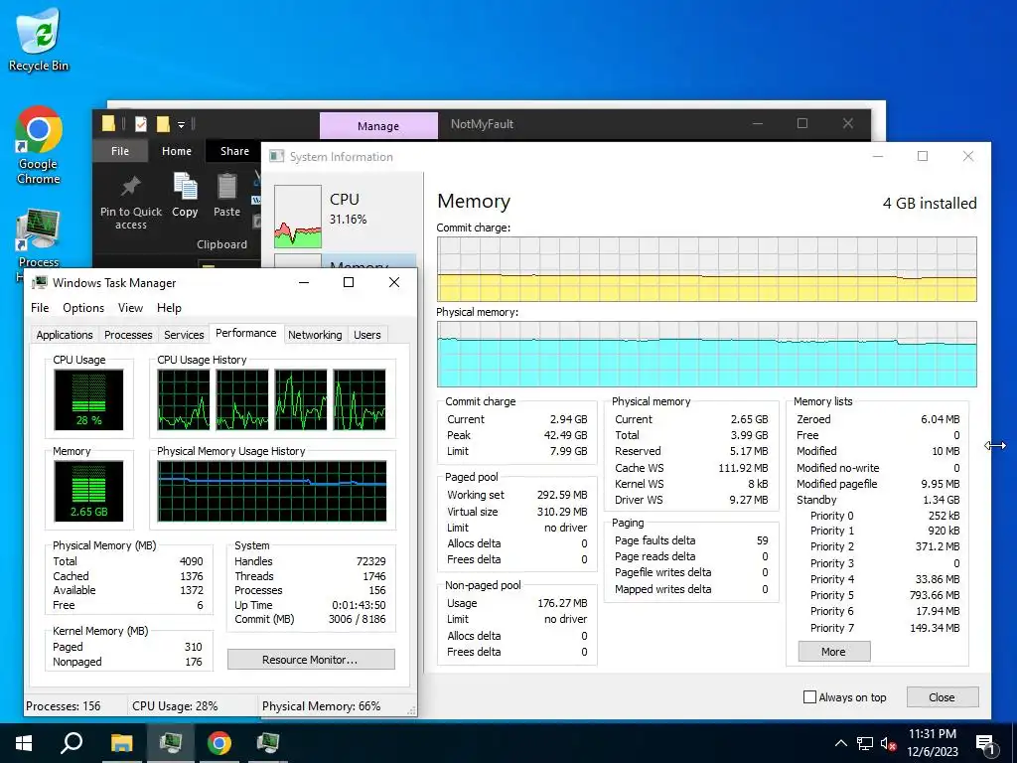Screen dimensions: 1017x763
Task: Click the Physical Memory Usage History graph
Action: point(272,491)
